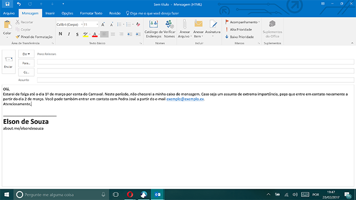The image size is (356, 200).
Task: Open the Opções ribbon tab
Action: point(68,13)
